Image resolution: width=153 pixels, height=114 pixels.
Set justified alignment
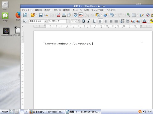(x=116, y=21)
